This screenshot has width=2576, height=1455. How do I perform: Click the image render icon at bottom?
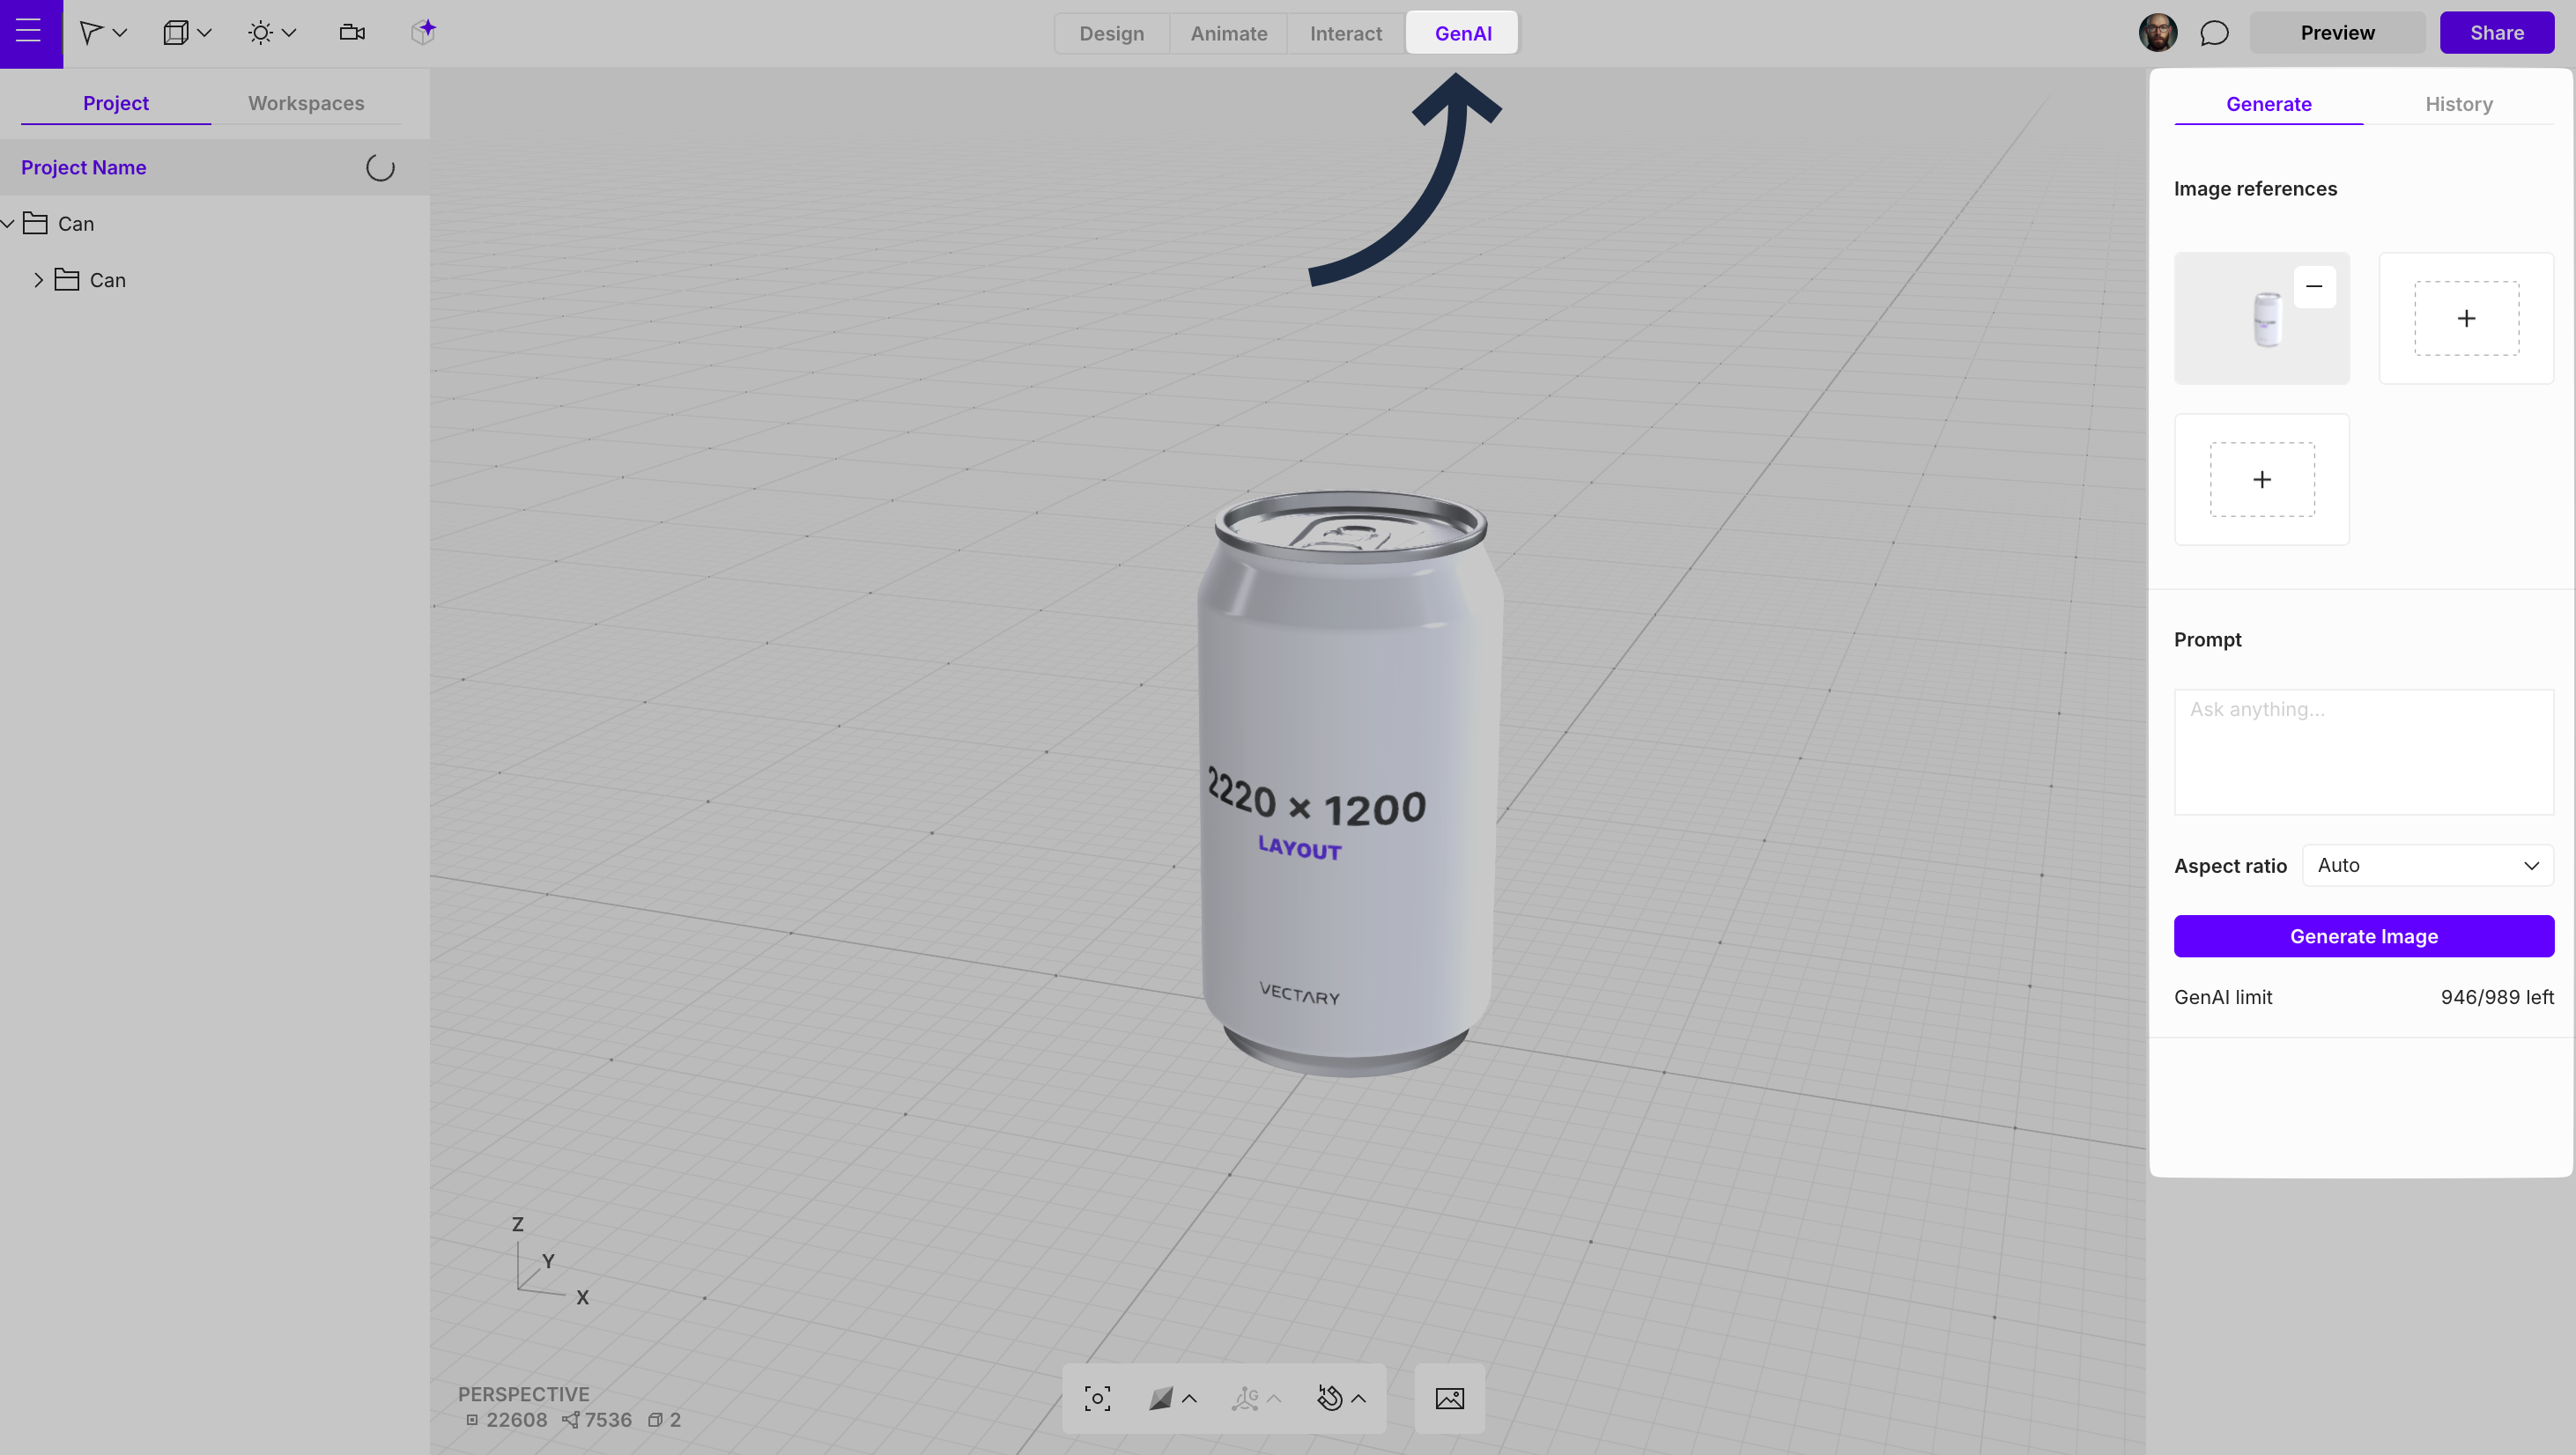tap(1449, 1398)
